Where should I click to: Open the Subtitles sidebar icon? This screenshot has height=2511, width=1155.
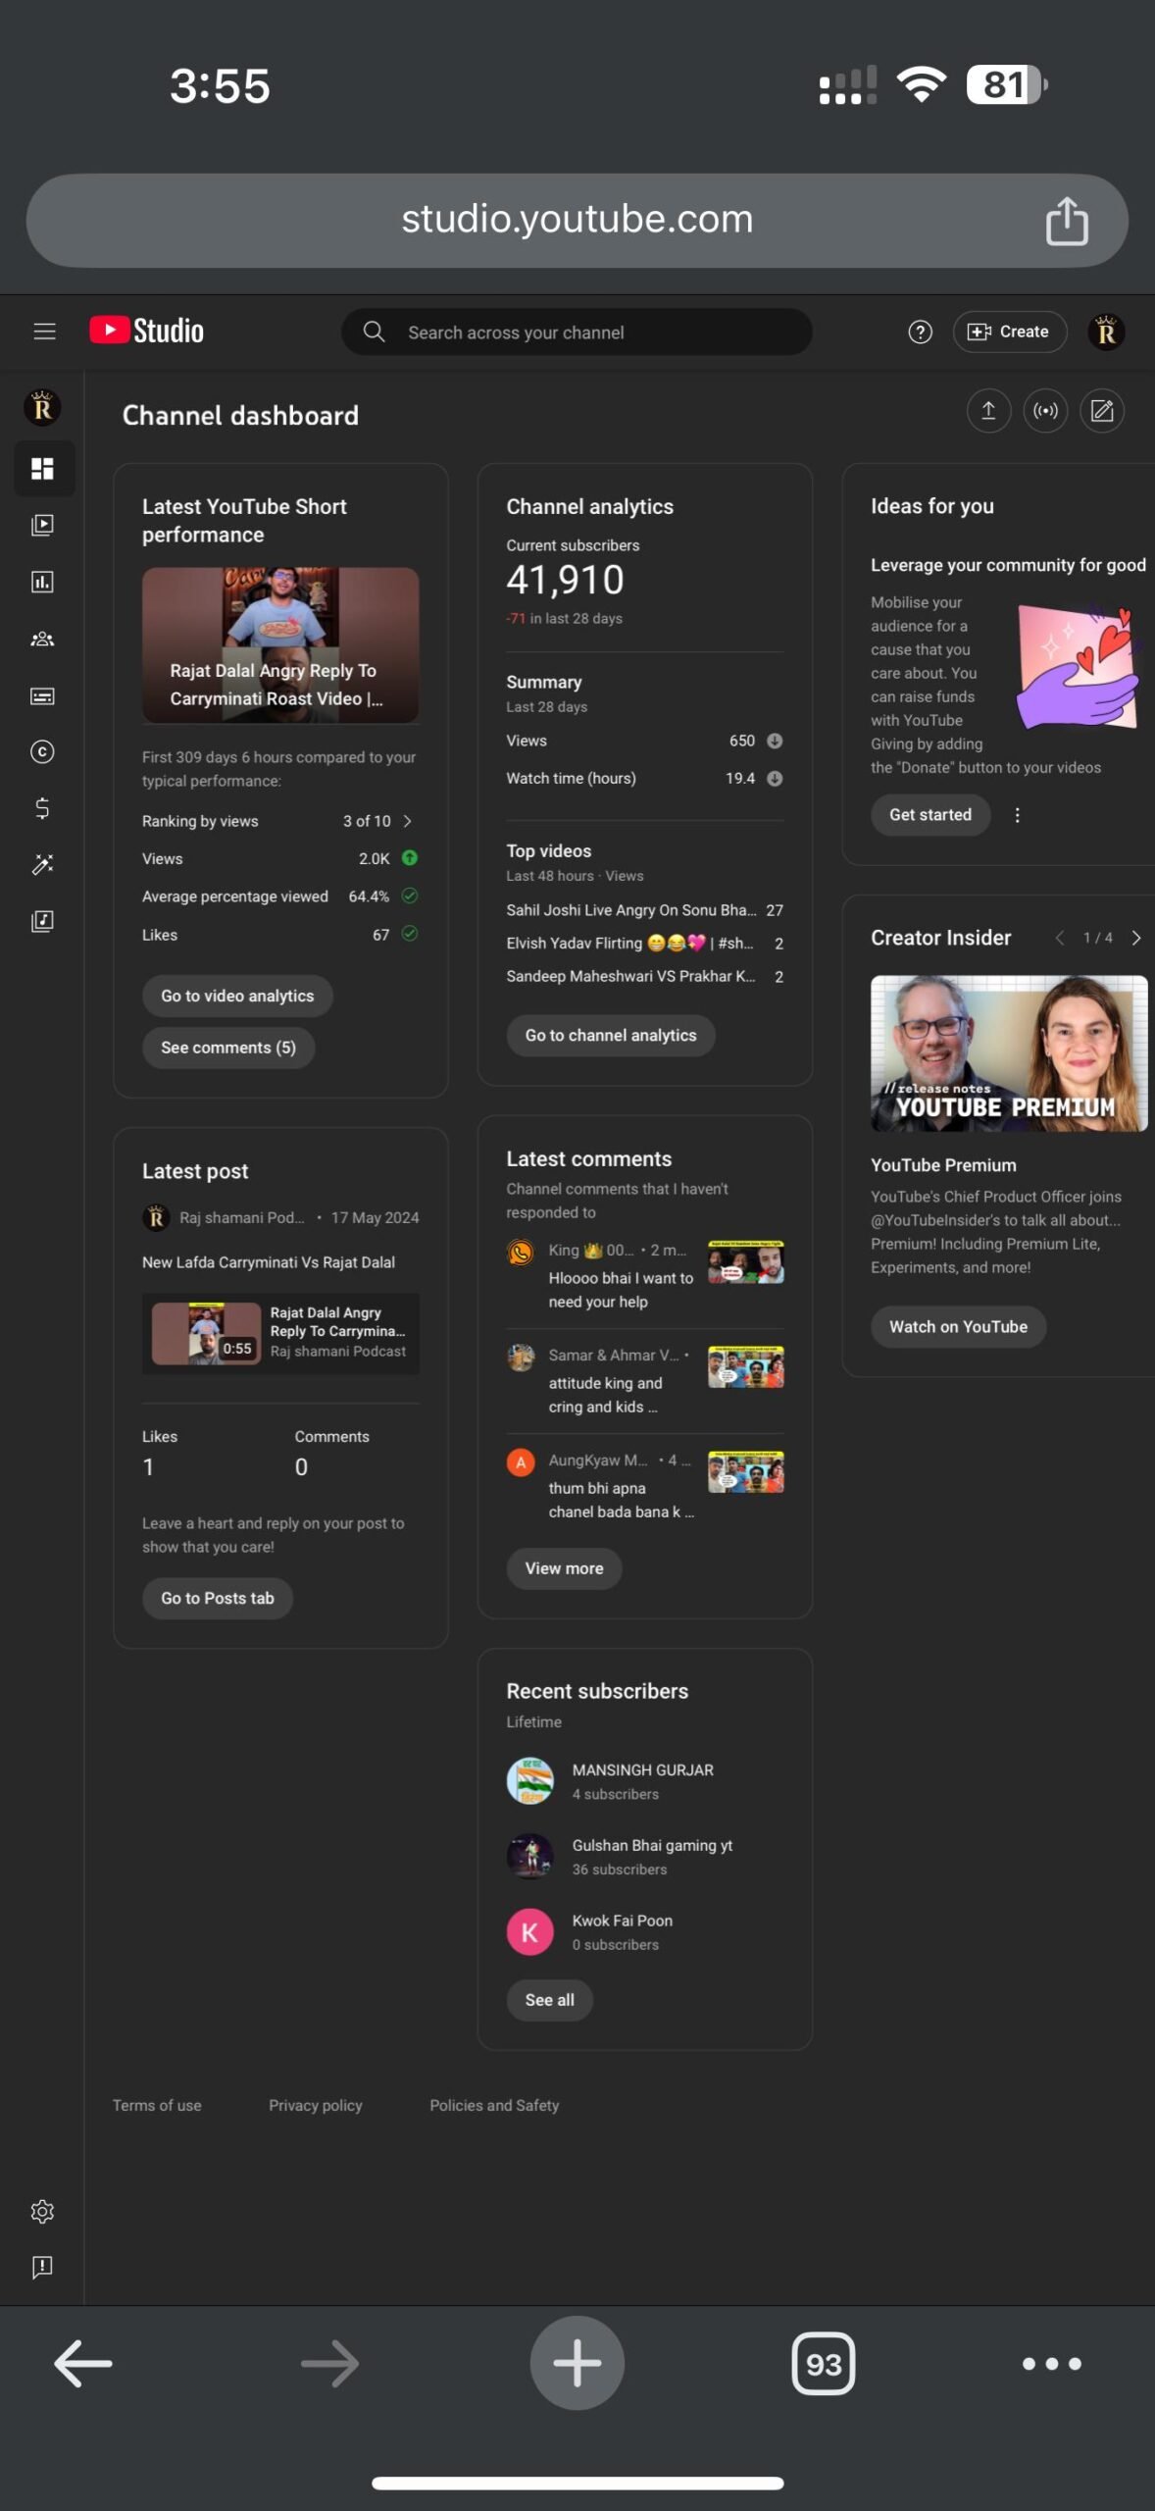(42, 696)
